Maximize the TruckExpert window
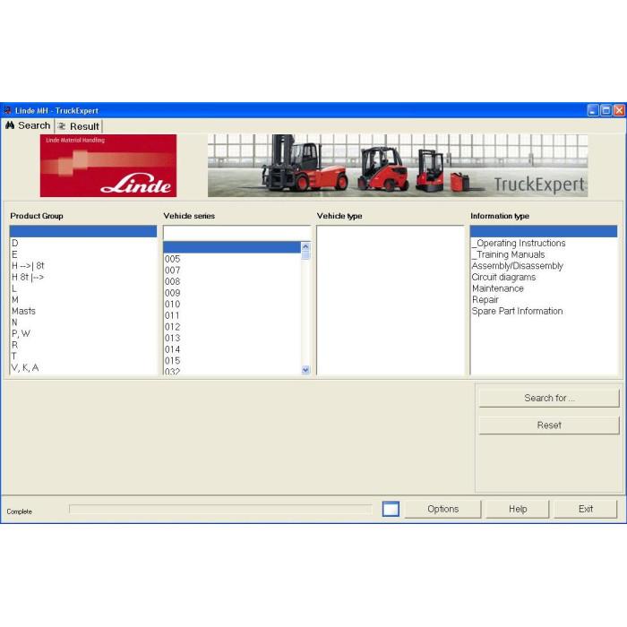Image resolution: width=627 pixels, height=627 pixels. click(x=606, y=110)
